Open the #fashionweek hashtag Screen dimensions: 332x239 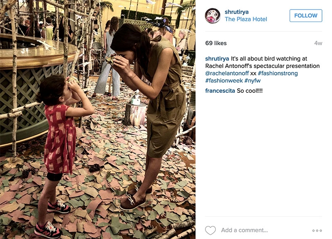pyautogui.click(x=224, y=80)
